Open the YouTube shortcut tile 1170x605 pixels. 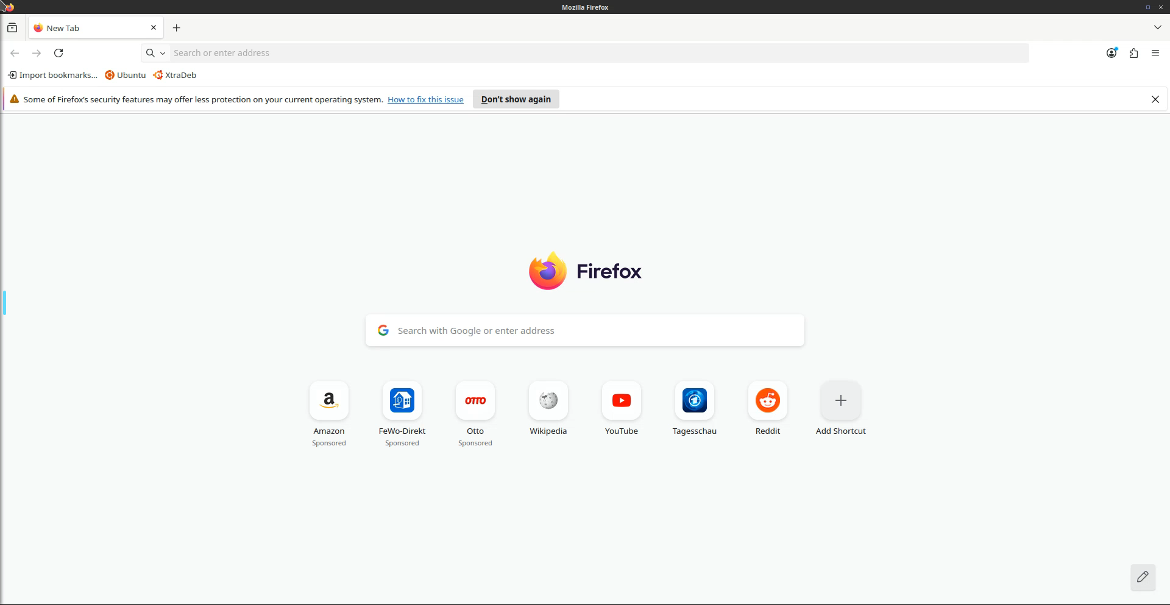622,400
